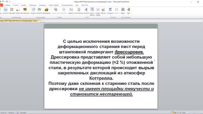Open the Дизайн ribbon tab
The width and height of the screenshot is (203, 114).
pos(24,5)
